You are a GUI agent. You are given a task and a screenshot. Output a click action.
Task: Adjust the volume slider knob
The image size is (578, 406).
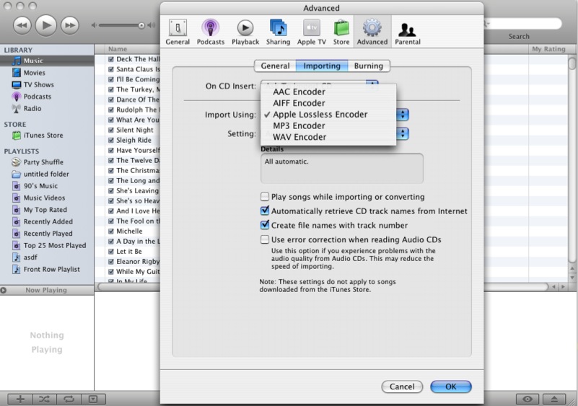(141, 25)
